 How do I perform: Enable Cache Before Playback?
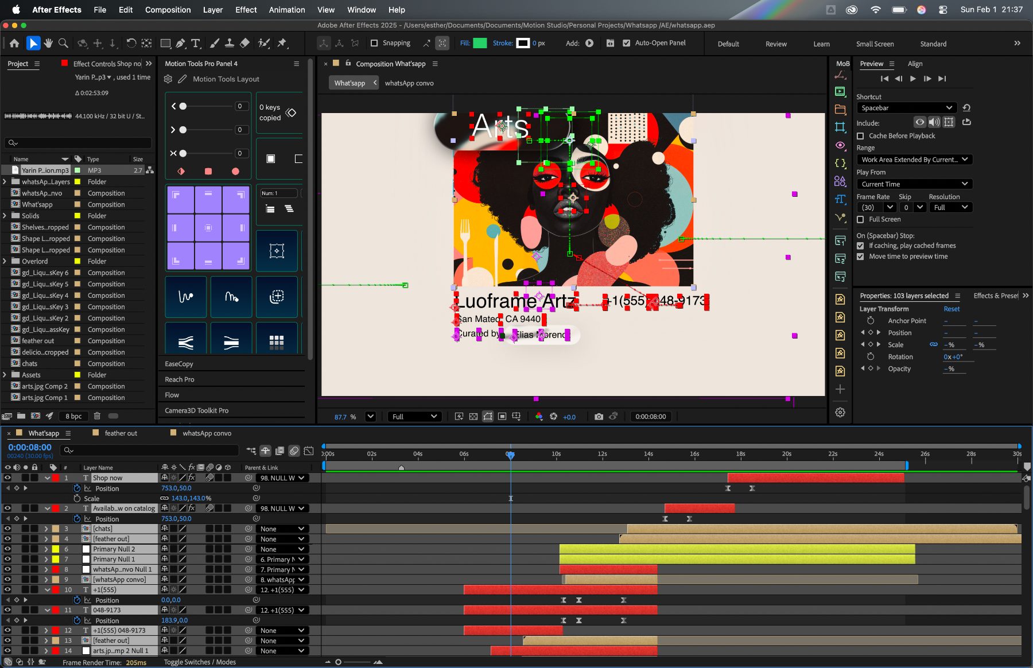click(860, 136)
